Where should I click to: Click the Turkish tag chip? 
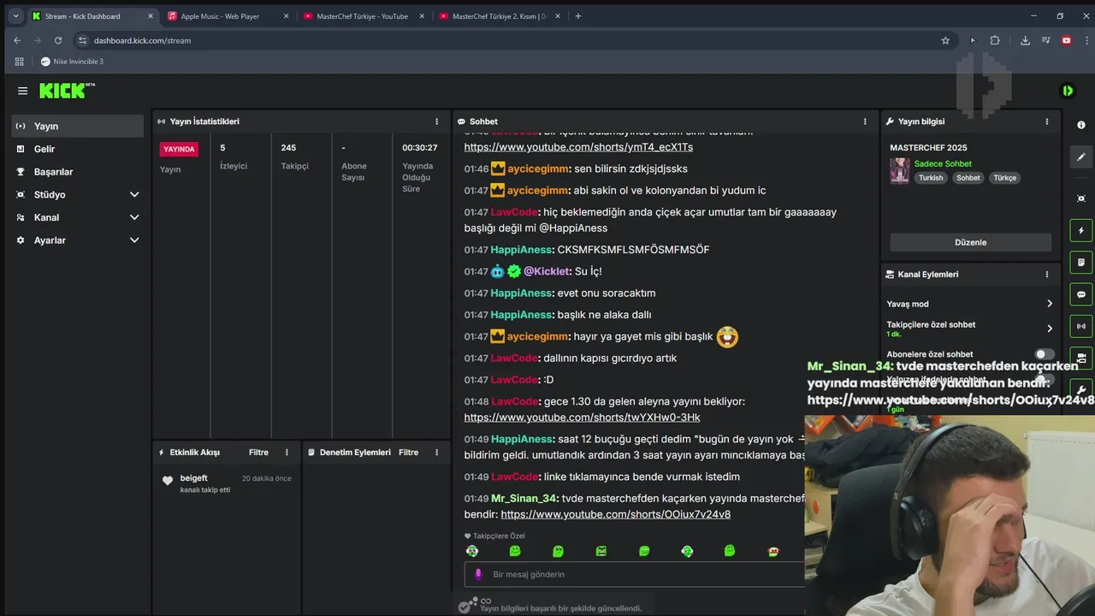[931, 178]
